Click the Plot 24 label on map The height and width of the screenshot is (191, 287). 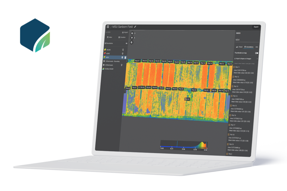[188, 99]
